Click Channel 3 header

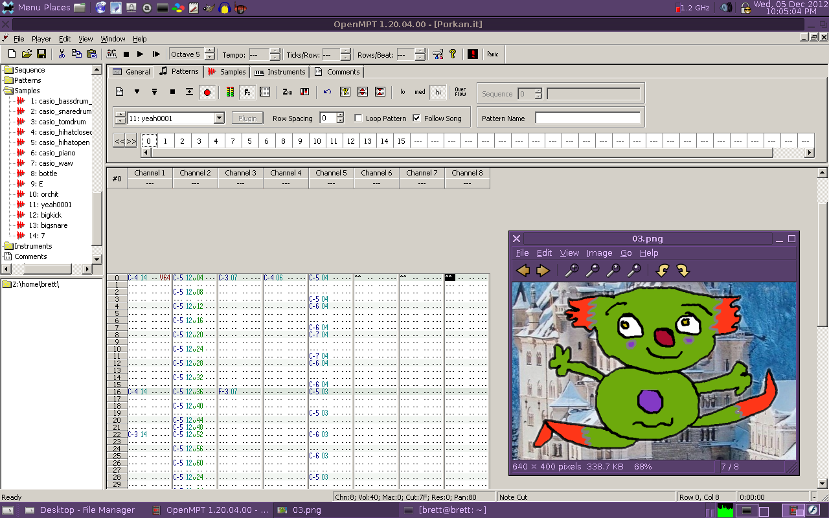point(241,173)
